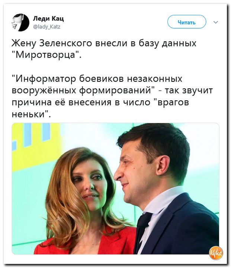The width and height of the screenshot is (231, 268).
Task: Open the Леди Кац profile avatar
Action: [x=20, y=23]
